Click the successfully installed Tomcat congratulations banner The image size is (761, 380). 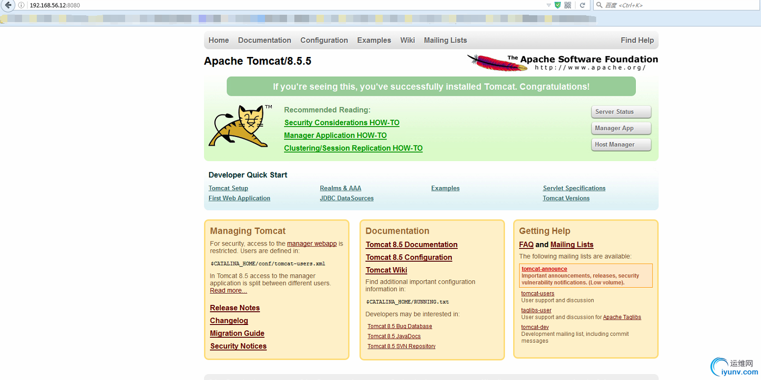tap(431, 87)
